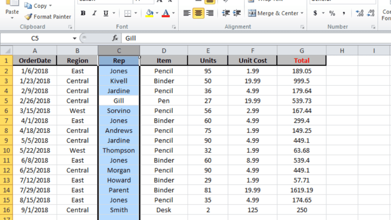Apply bold formatting to selected cell
The width and height of the screenshot is (391, 220).
point(82,13)
